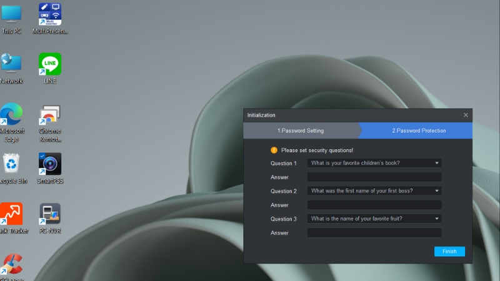The image size is (500, 281).
Task: Open Microsoft Edge from the desktop
Action: click(11, 115)
